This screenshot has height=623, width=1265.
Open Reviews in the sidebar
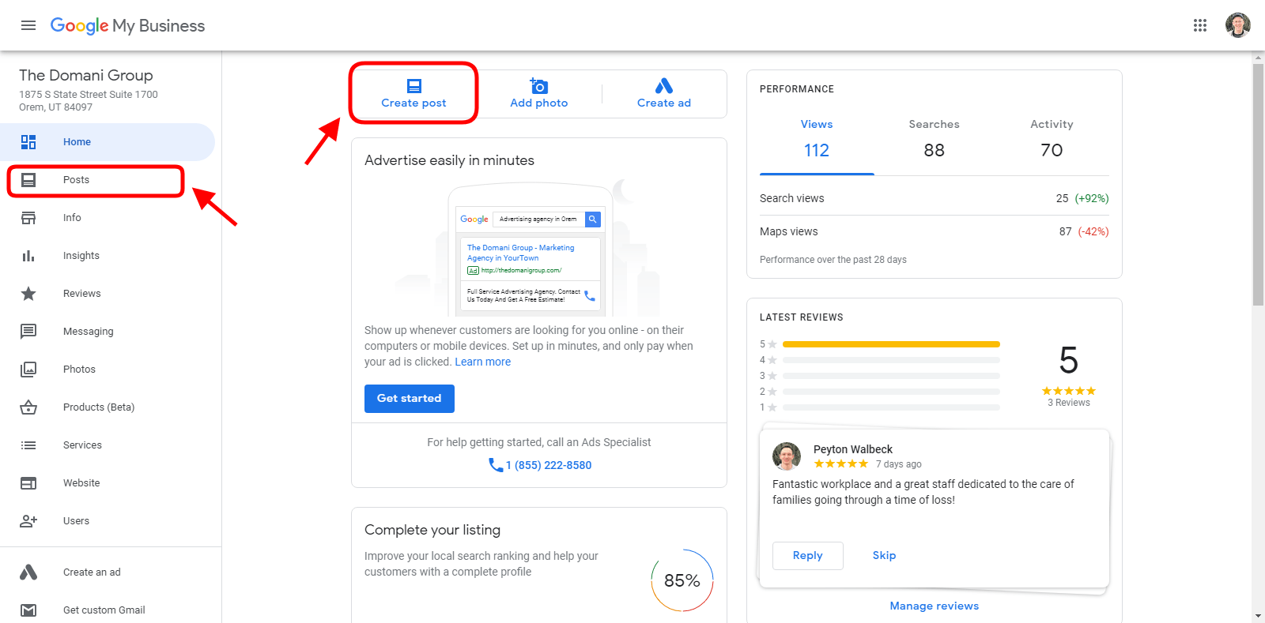pyautogui.click(x=108, y=294)
